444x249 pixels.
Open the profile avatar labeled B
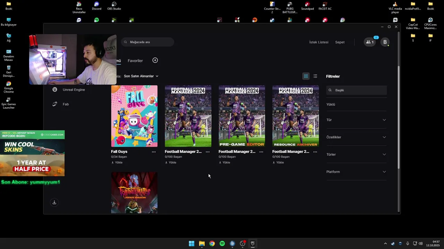pos(385,42)
